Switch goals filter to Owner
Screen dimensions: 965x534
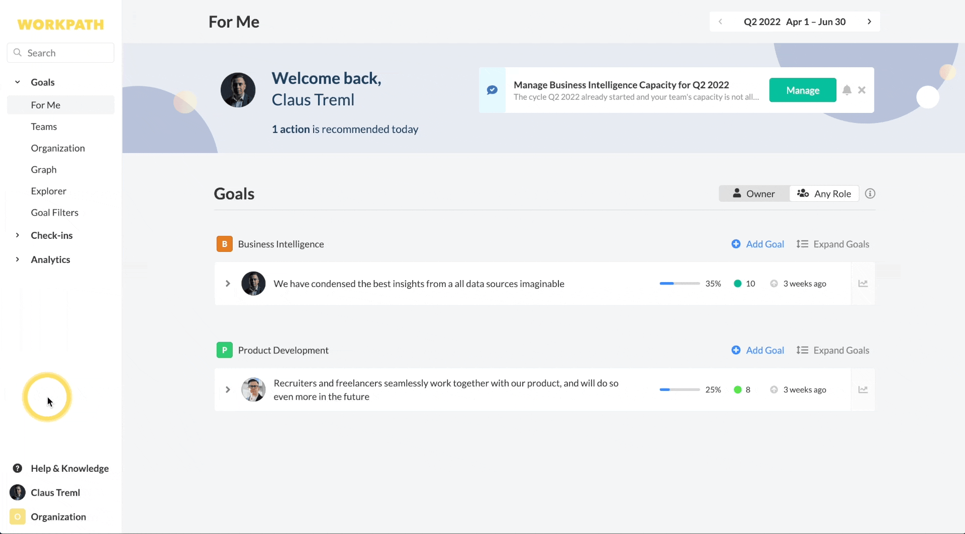(754, 194)
